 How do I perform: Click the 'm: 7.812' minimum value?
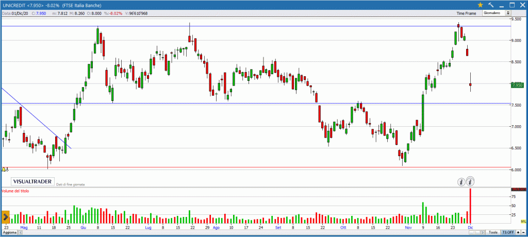coord(60,13)
